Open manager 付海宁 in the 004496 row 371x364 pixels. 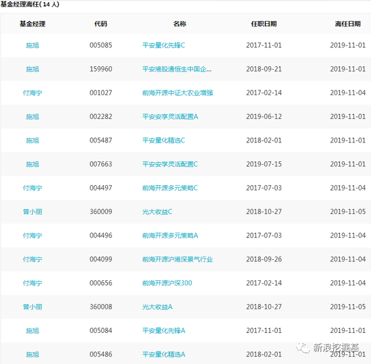pyautogui.click(x=32, y=236)
